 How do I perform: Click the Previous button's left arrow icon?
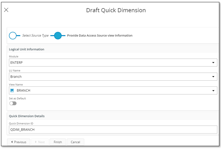12,142
